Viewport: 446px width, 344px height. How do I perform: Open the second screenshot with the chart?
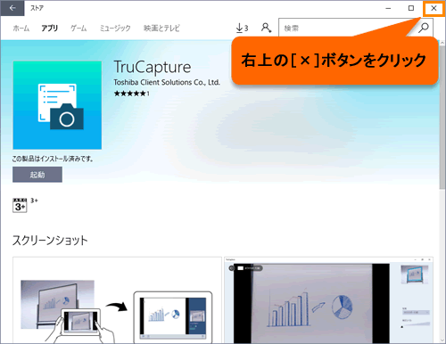coord(328,300)
